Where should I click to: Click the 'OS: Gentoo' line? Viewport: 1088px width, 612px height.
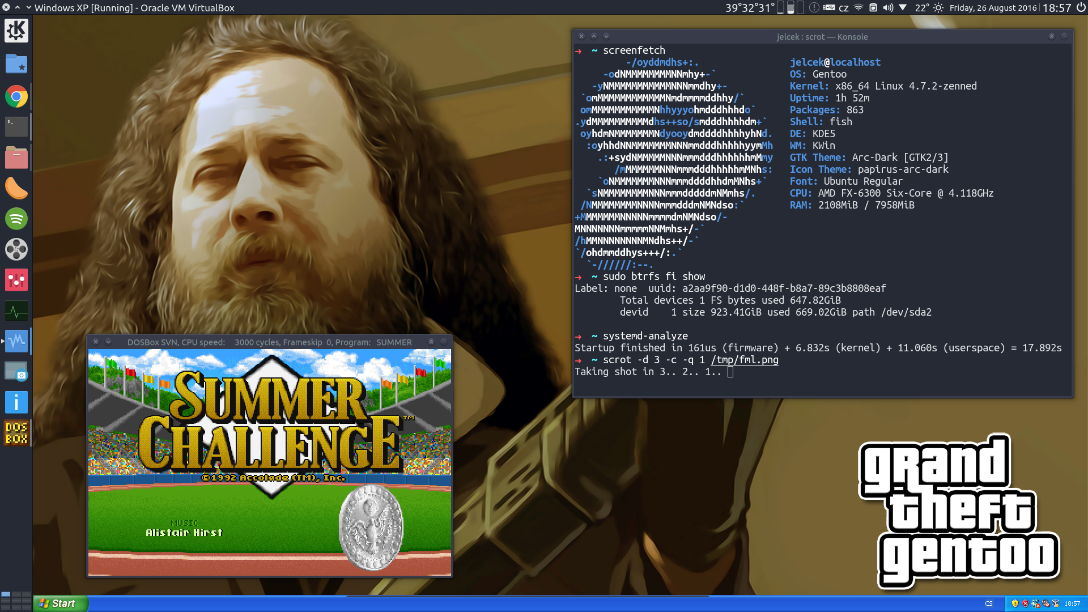pos(818,74)
